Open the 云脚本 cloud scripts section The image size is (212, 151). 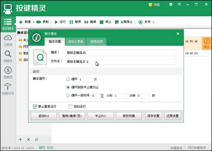(8, 41)
